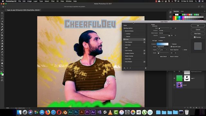Open Adobe Illustrator from the dock
This screenshot has width=206, height=116.
[82, 112]
